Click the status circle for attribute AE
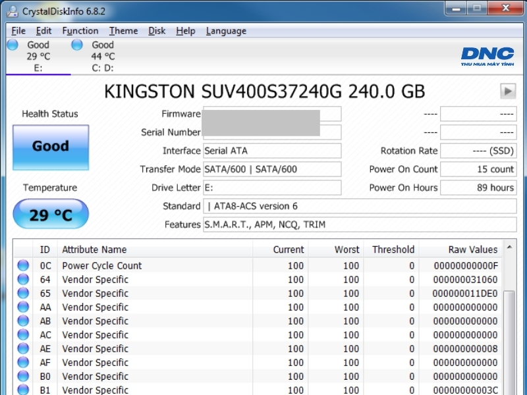This screenshot has height=395, width=527. 23,348
